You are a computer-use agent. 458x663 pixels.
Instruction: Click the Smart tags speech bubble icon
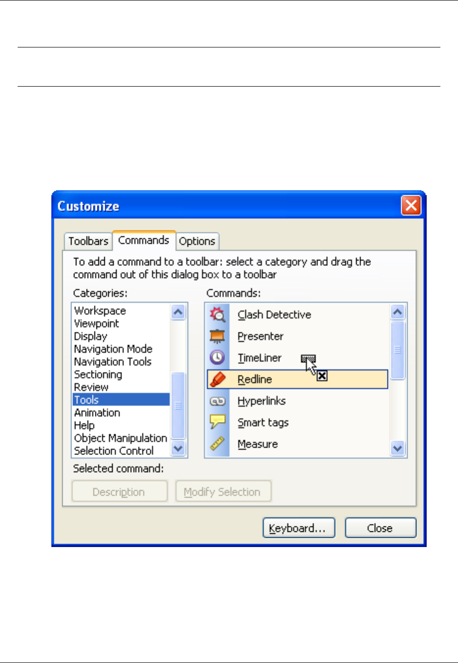(217, 422)
